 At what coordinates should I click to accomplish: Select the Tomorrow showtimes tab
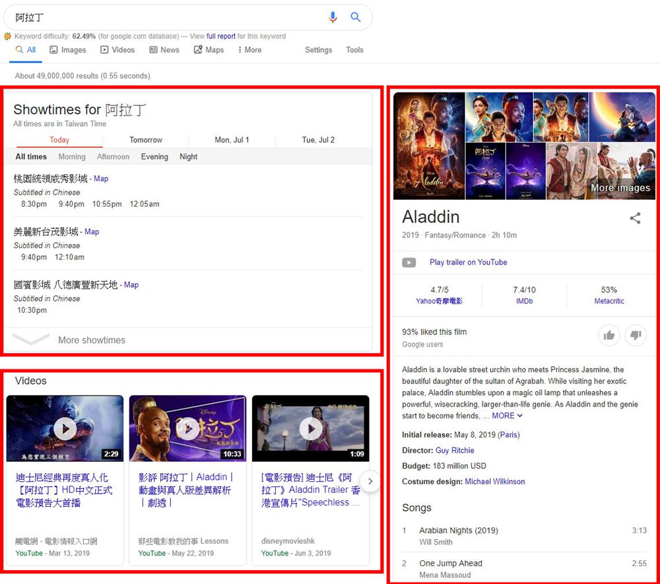(146, 140)
